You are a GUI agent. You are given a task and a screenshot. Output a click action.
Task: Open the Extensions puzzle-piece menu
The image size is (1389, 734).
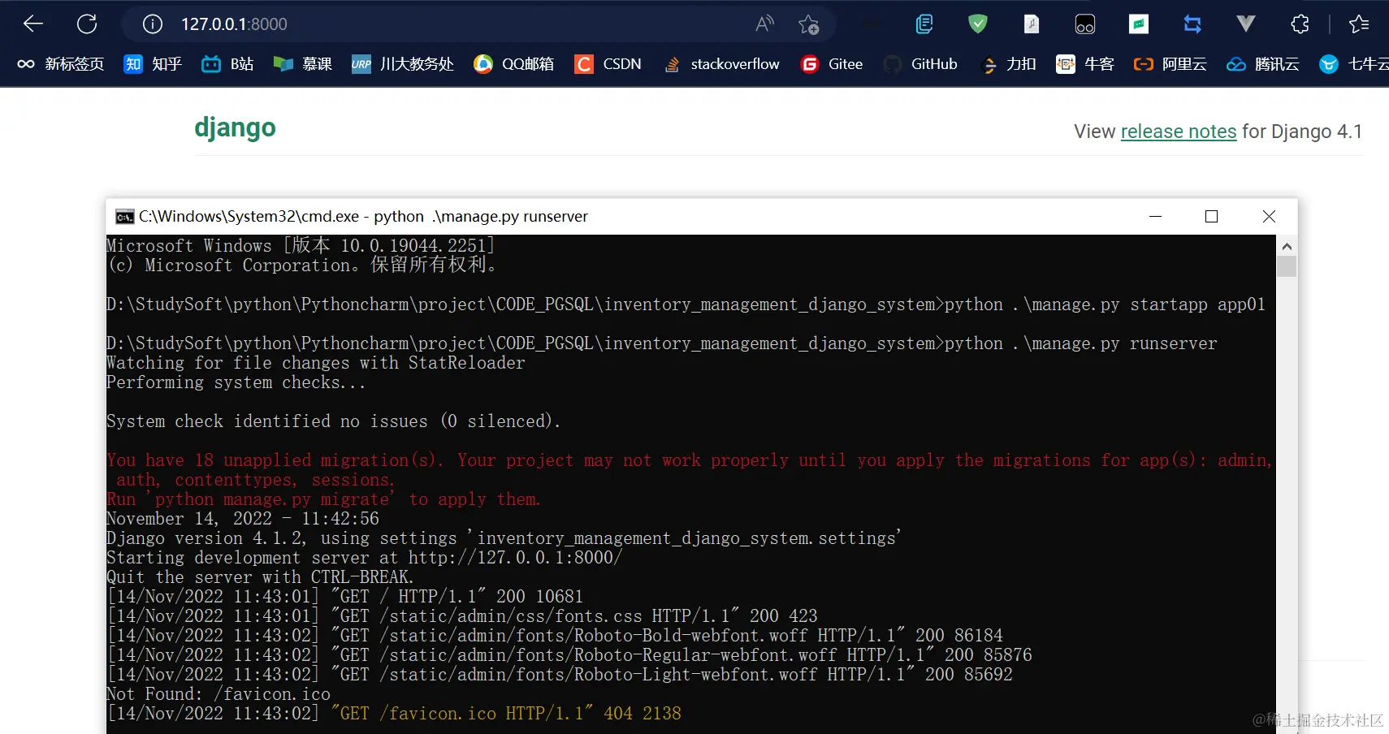click(1300, 24)
